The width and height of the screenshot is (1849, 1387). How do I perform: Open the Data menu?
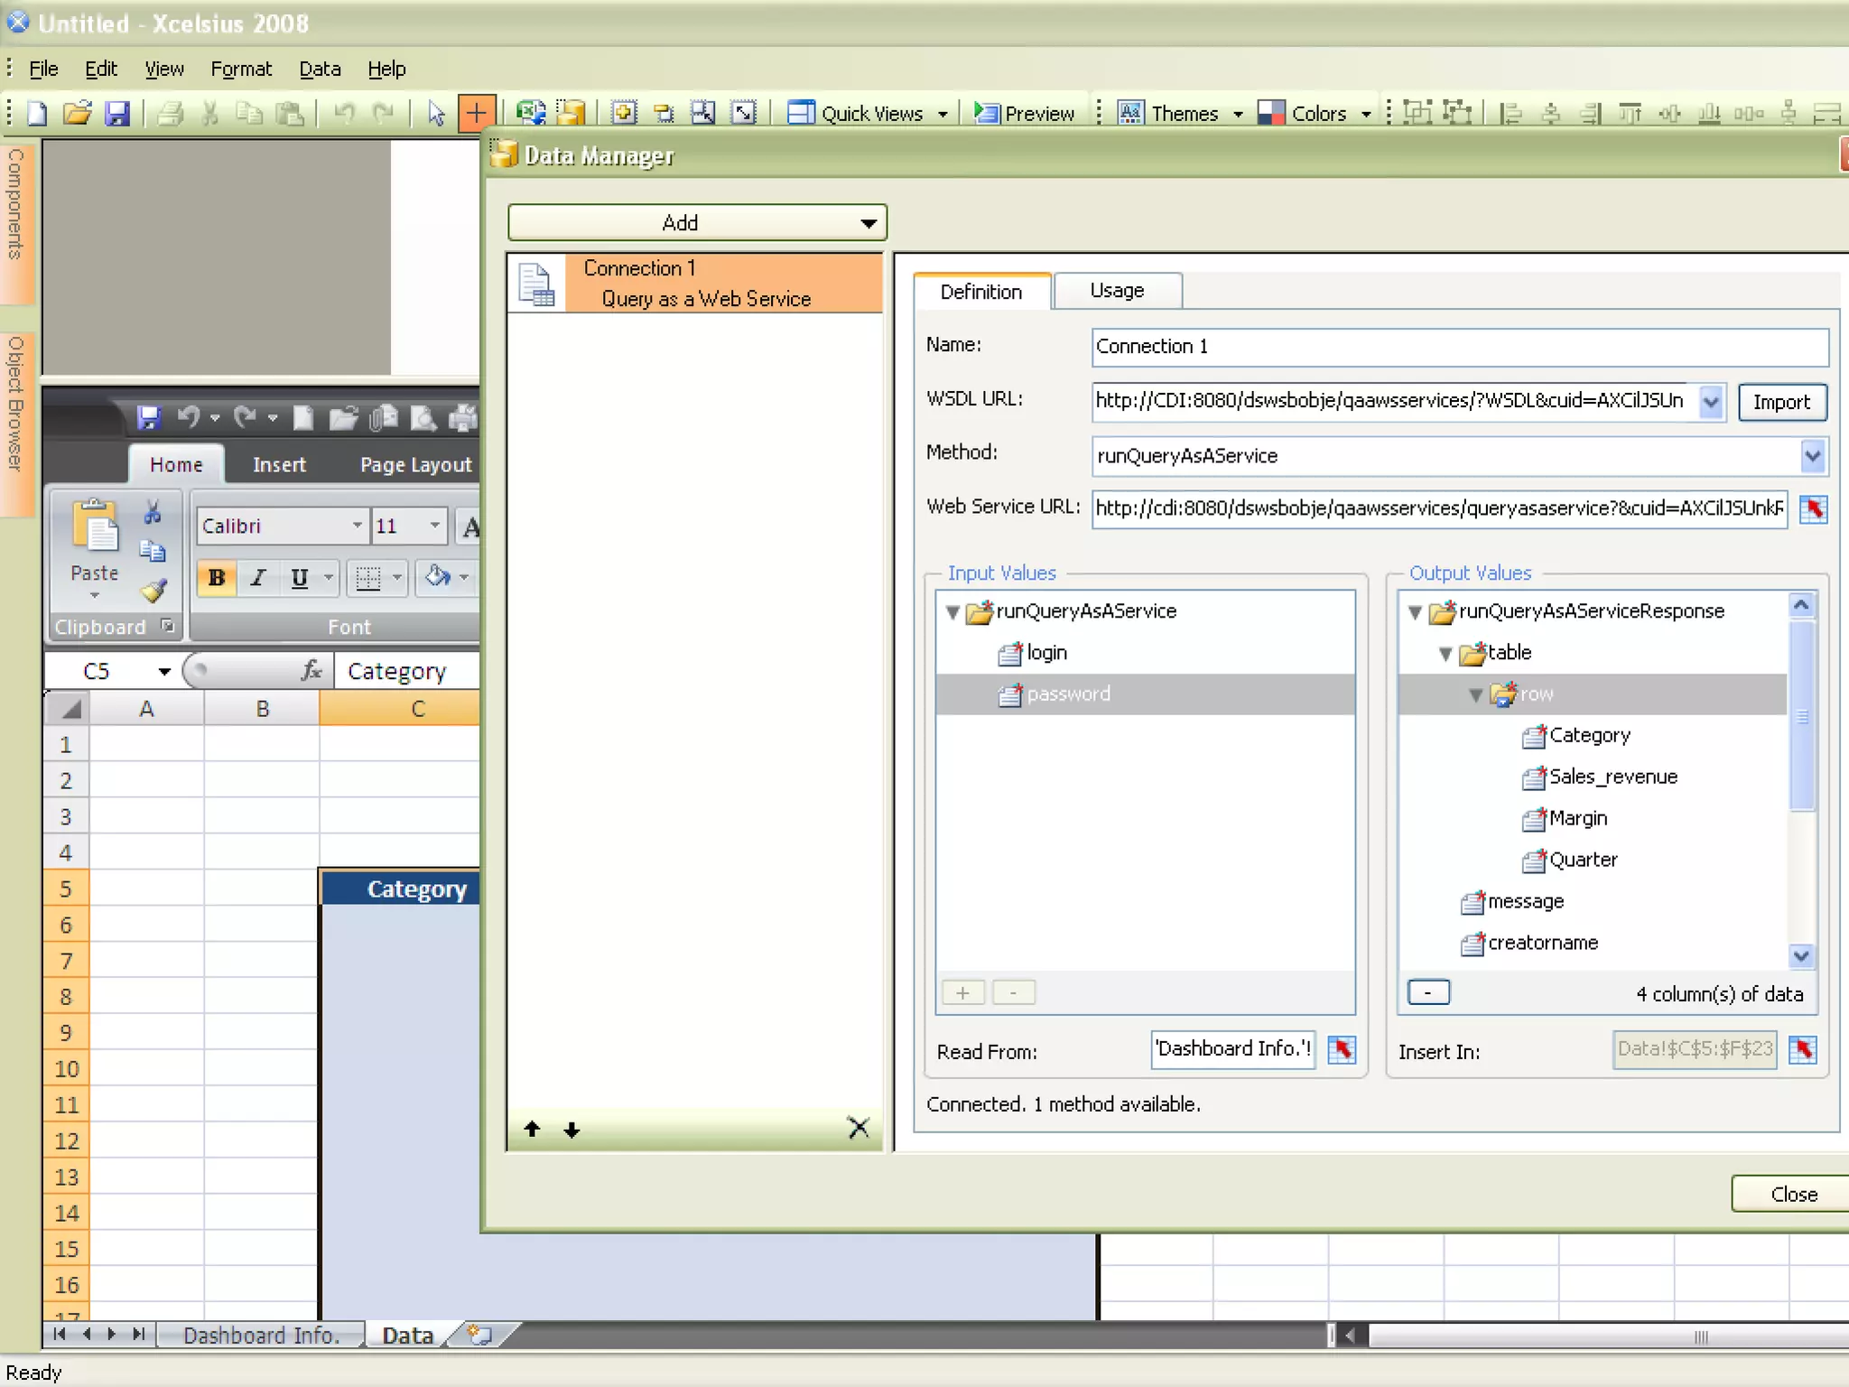[320, 70]
